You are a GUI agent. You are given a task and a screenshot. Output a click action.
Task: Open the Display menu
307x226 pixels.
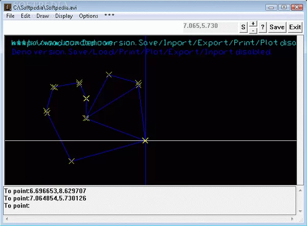(64, 16)
